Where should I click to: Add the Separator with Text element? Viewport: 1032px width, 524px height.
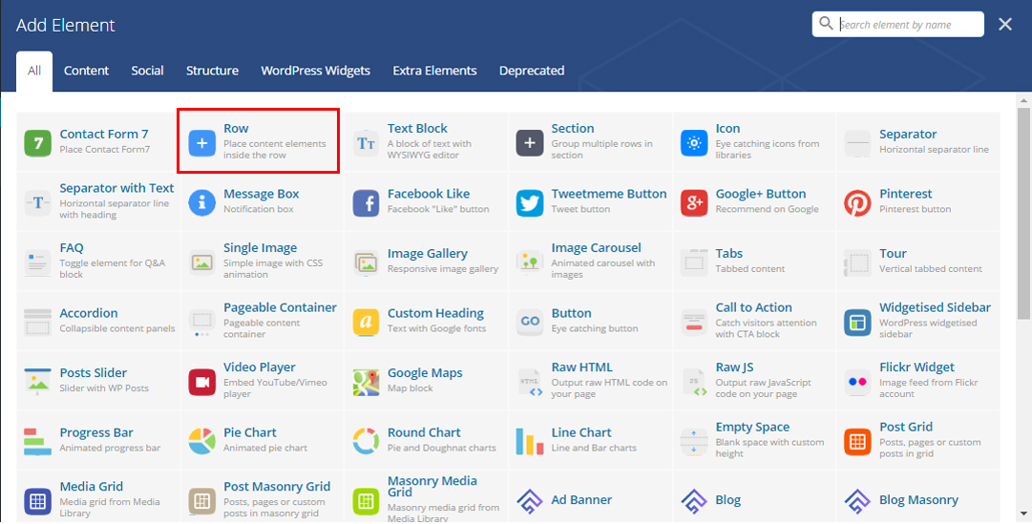click(x=98, y=201)
